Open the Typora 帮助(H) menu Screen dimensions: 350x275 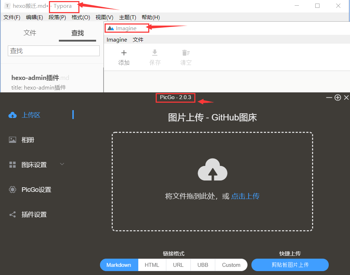(x=151, y=17)
